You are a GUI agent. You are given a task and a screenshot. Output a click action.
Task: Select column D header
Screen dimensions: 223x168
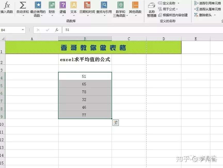point(164,39)
